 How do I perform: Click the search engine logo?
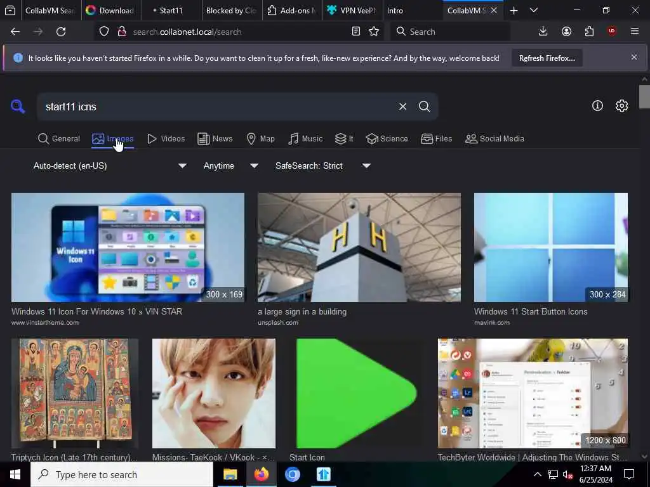point(18,107)
